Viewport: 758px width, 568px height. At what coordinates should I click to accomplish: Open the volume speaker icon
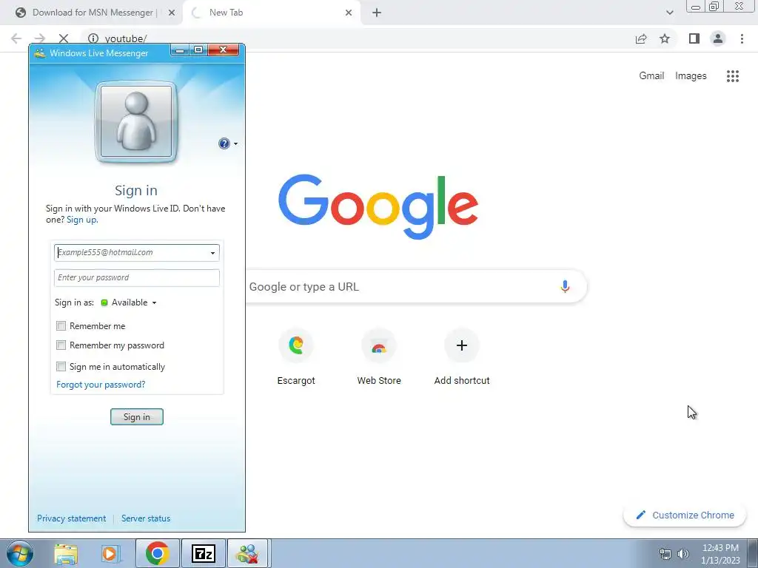tap(683, 554)
